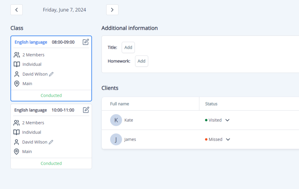Select the English language 10:00-11:00 class card
This screenshot has width=299, height=189.
point(31,110)
